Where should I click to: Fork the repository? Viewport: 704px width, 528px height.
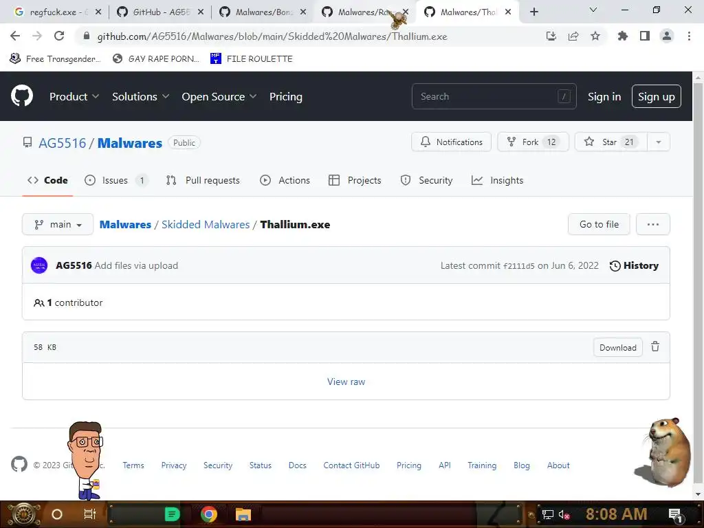[x=533, y=142]
